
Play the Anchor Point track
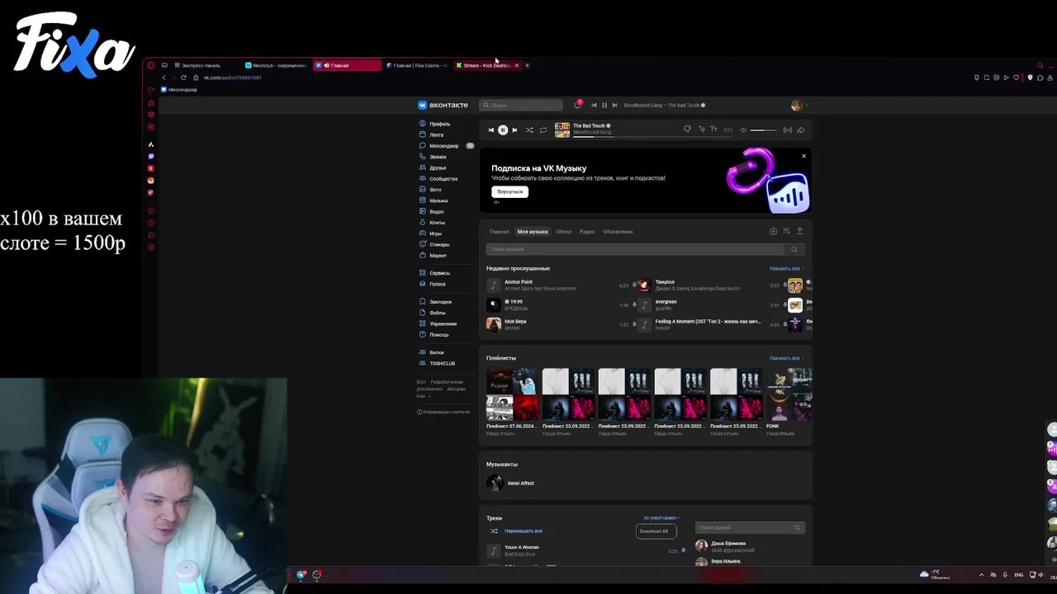[494, 285]
